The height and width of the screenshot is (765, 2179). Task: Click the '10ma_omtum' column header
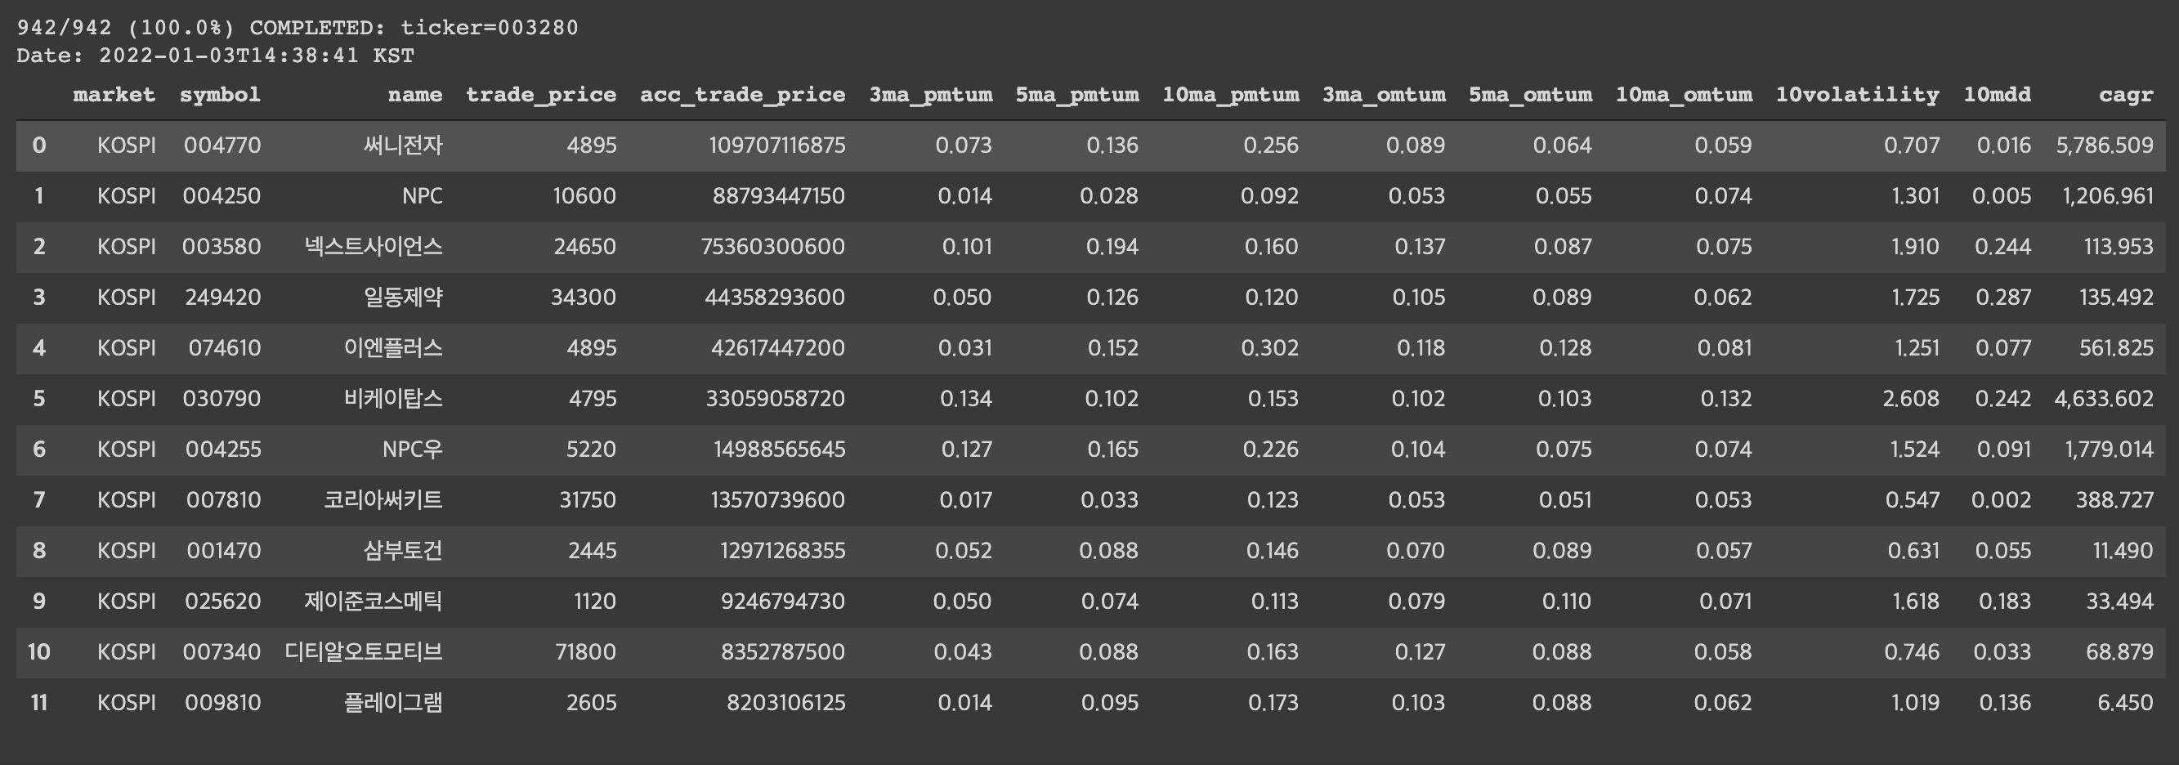1685,95
